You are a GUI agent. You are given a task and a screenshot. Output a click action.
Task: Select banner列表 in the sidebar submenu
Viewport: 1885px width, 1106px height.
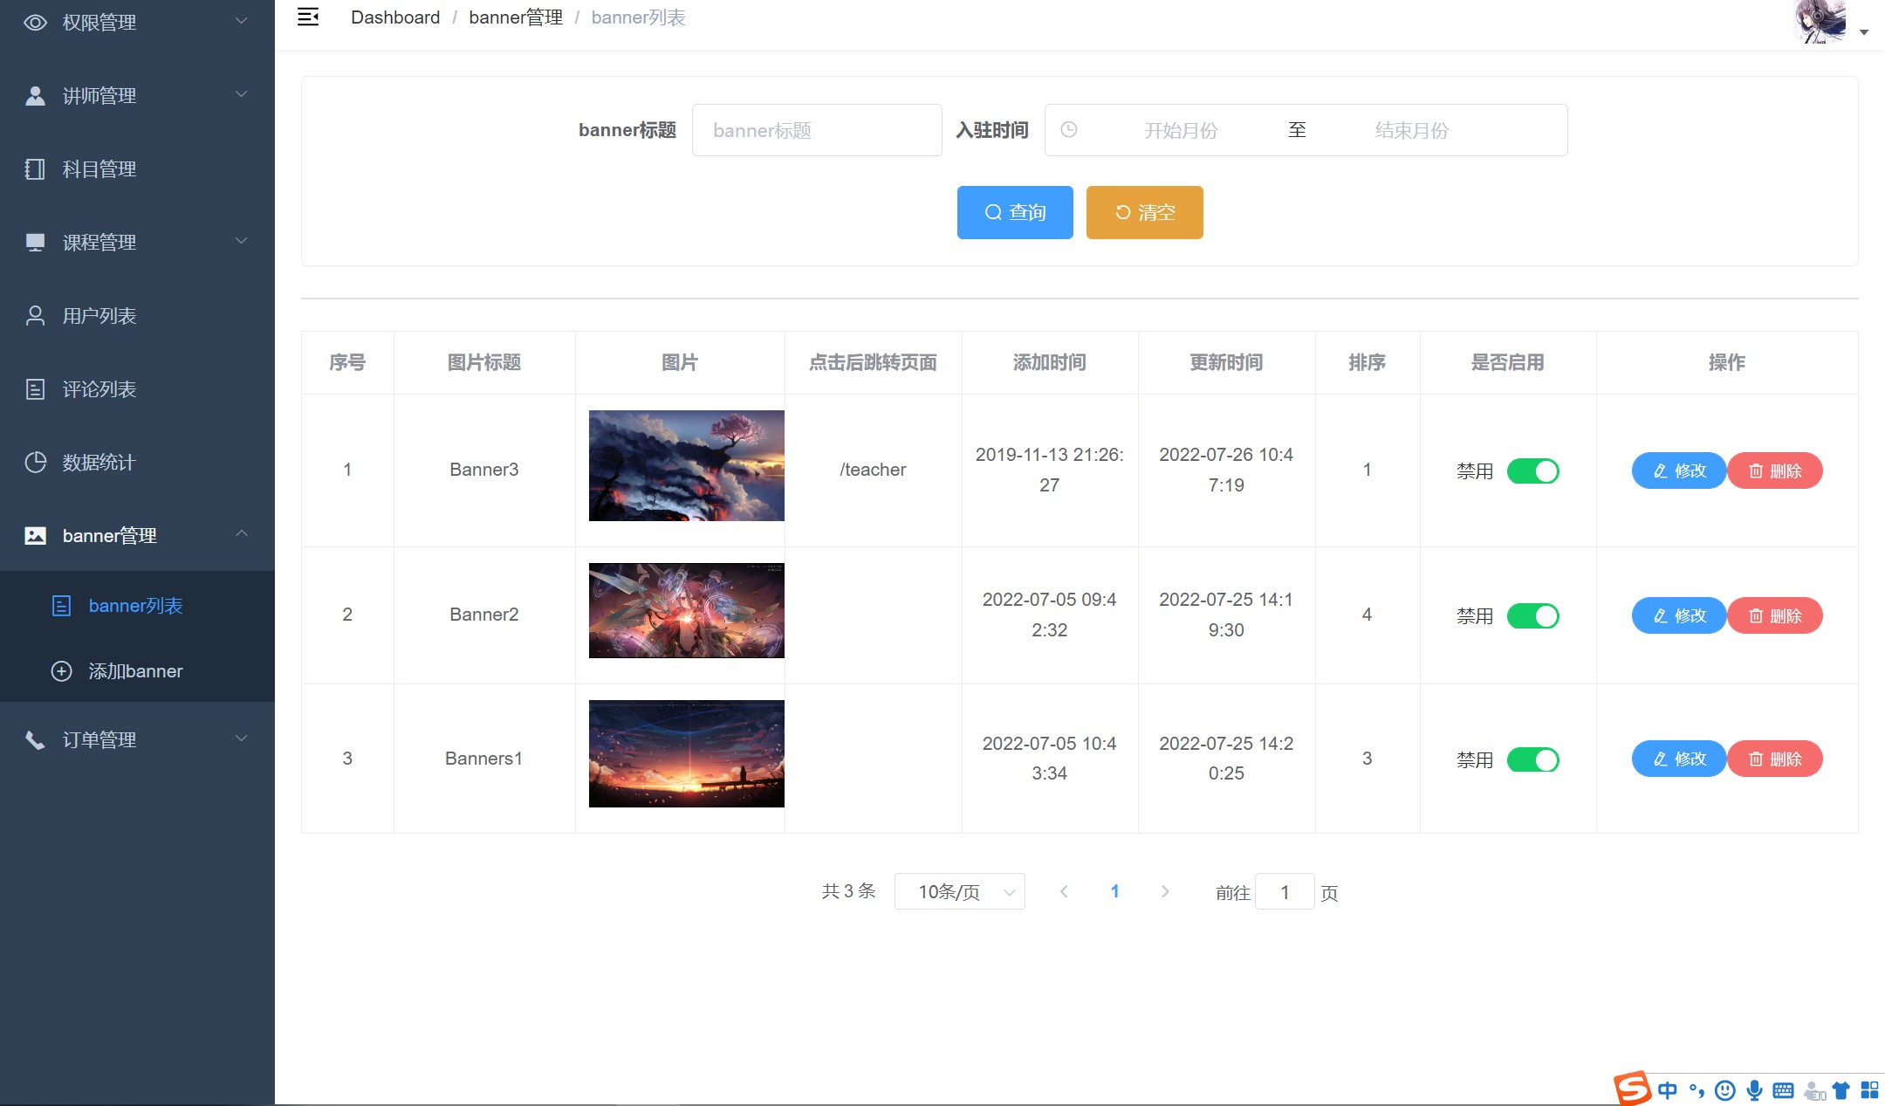point(134,606)
